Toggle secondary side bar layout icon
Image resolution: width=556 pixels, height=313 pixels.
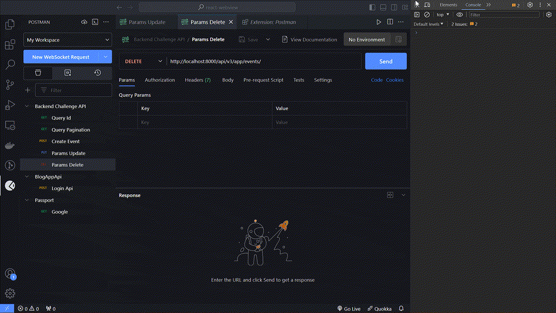click(x=394, y=8)
